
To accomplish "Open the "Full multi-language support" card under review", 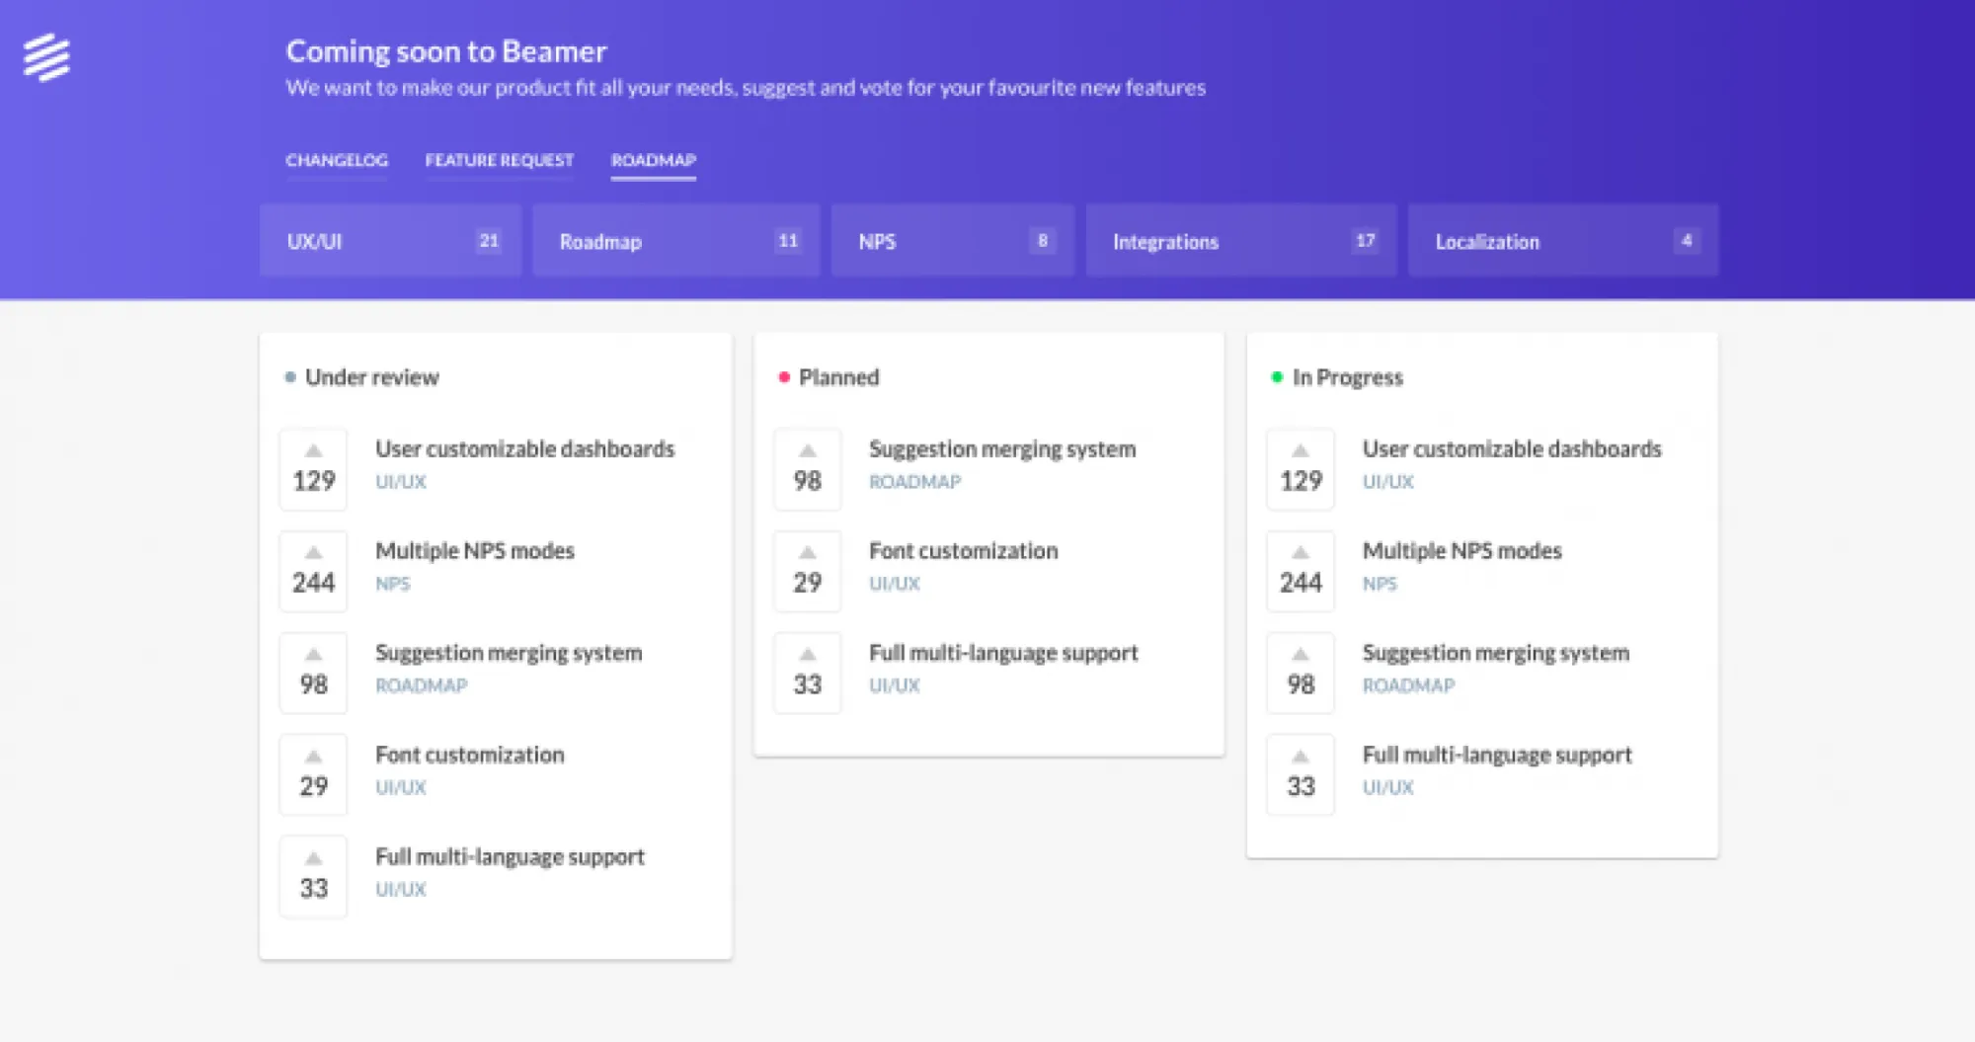I will [510, 856].
